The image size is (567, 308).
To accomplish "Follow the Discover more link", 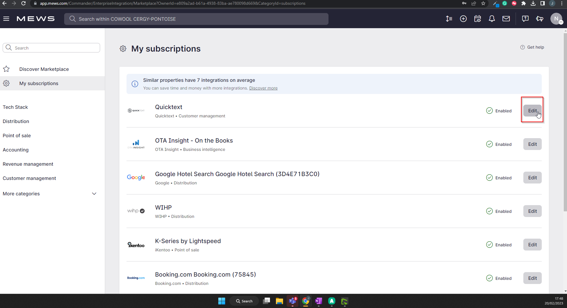I will (x=263, y=88).
